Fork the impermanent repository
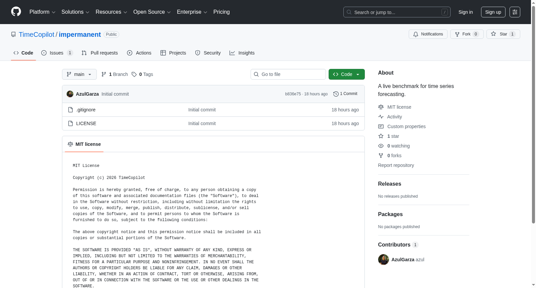Viewport: 536px width, 288px height. [x=467, y=34]
